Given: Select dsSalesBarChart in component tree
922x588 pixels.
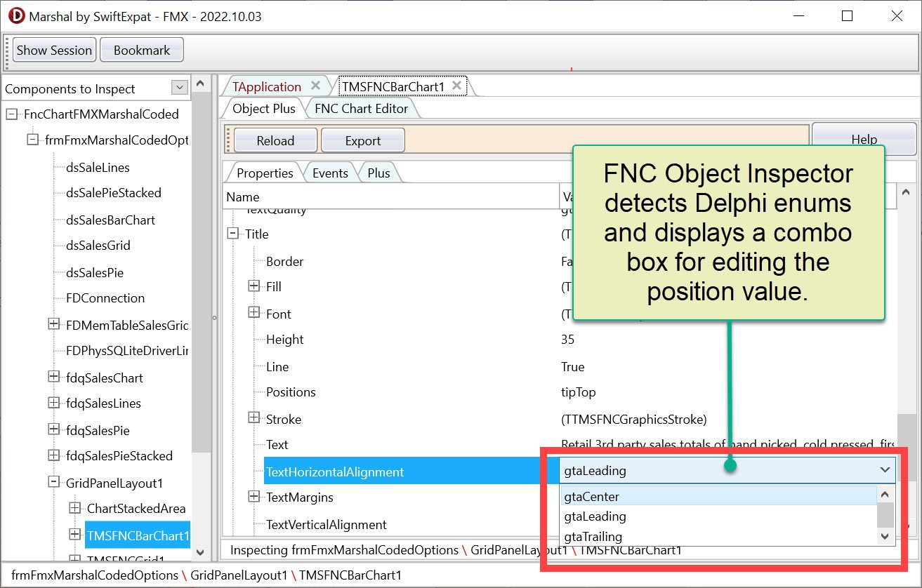Looking at the screenshot, I should (x=110, y=220).
